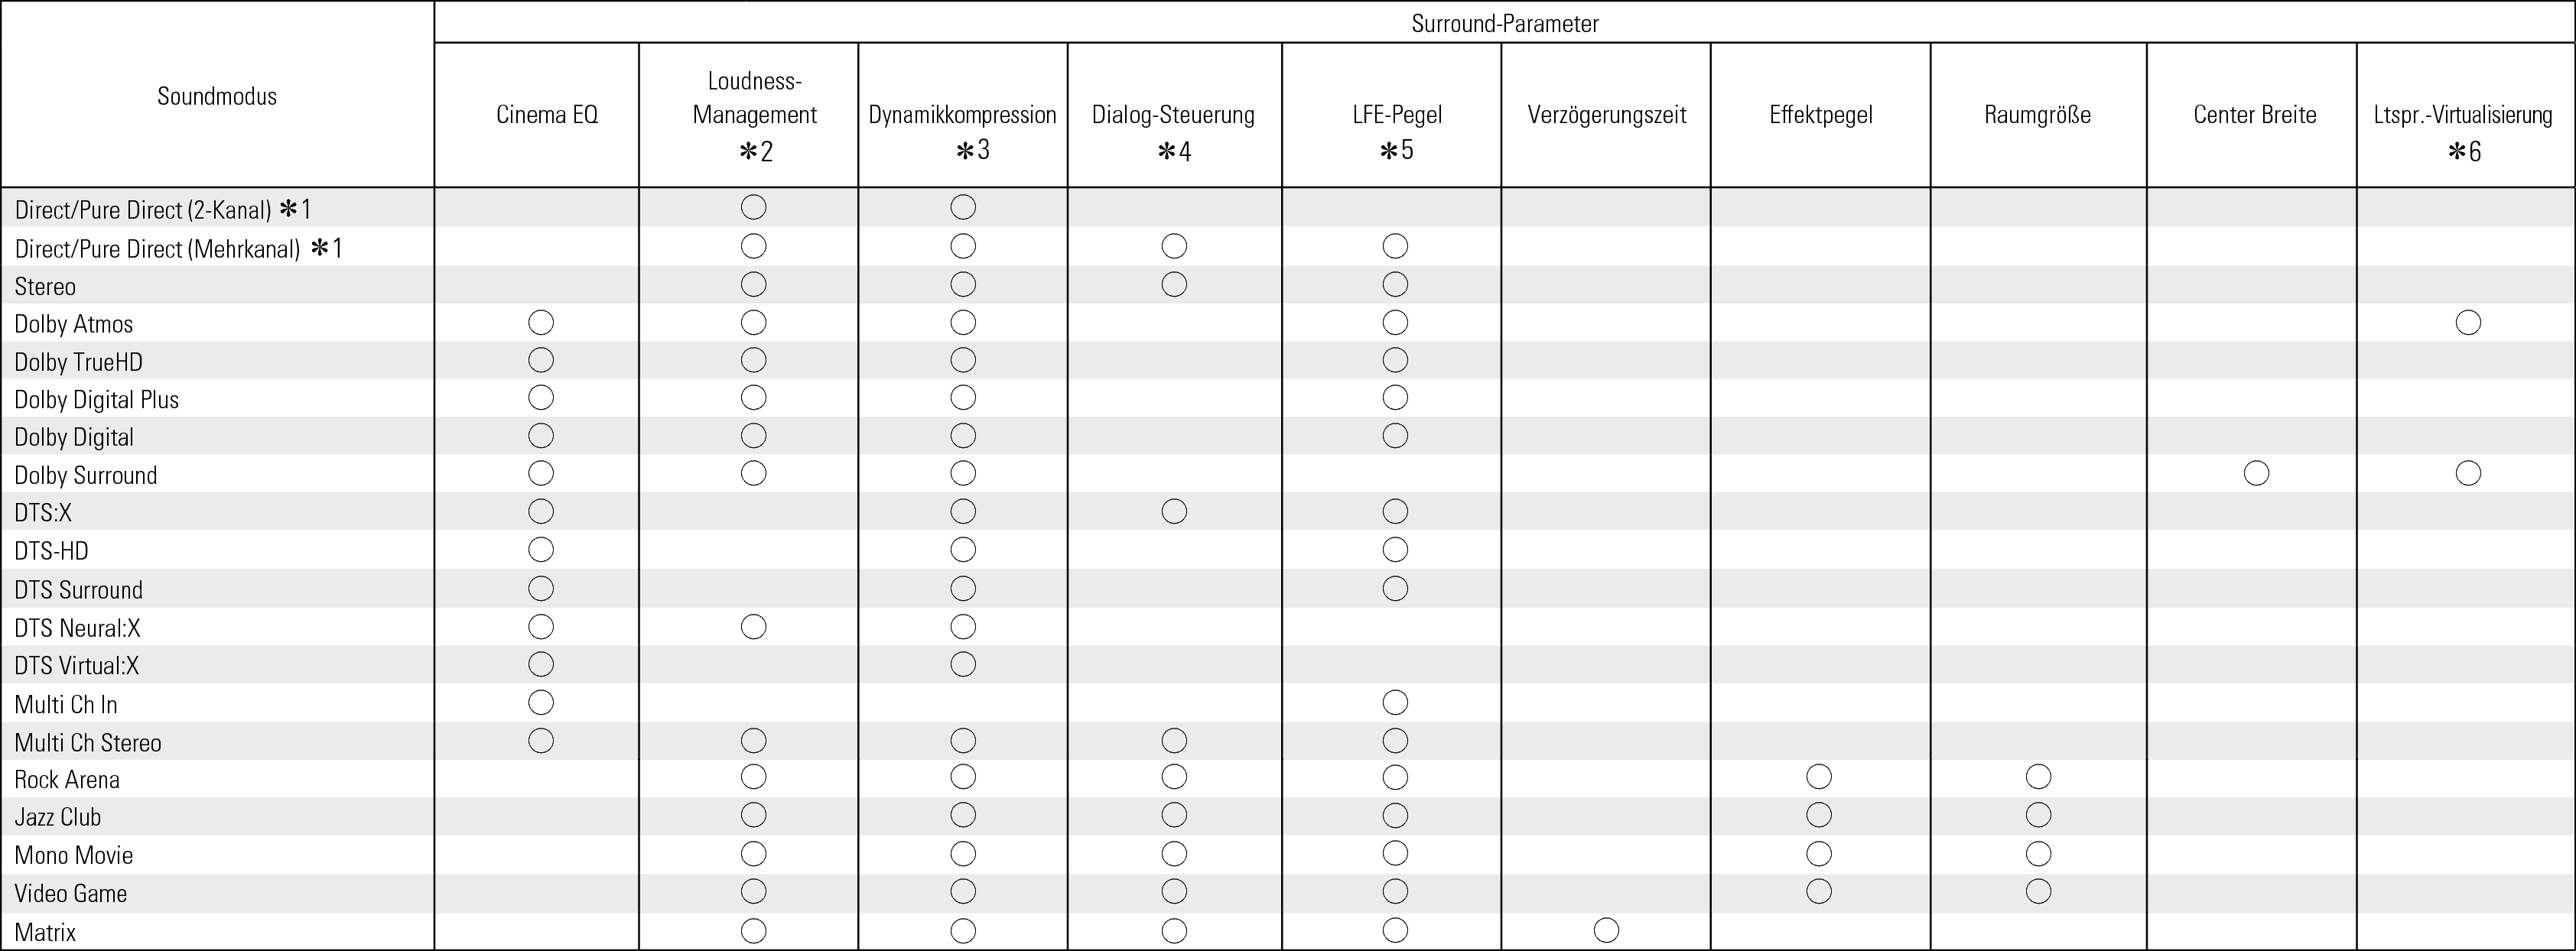
Task: Click the Cinema EQ circle for Multi Ch Stereo
Action: point(541,741)
